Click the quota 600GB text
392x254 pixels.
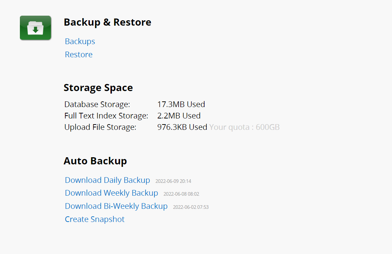tap(245, 127)
